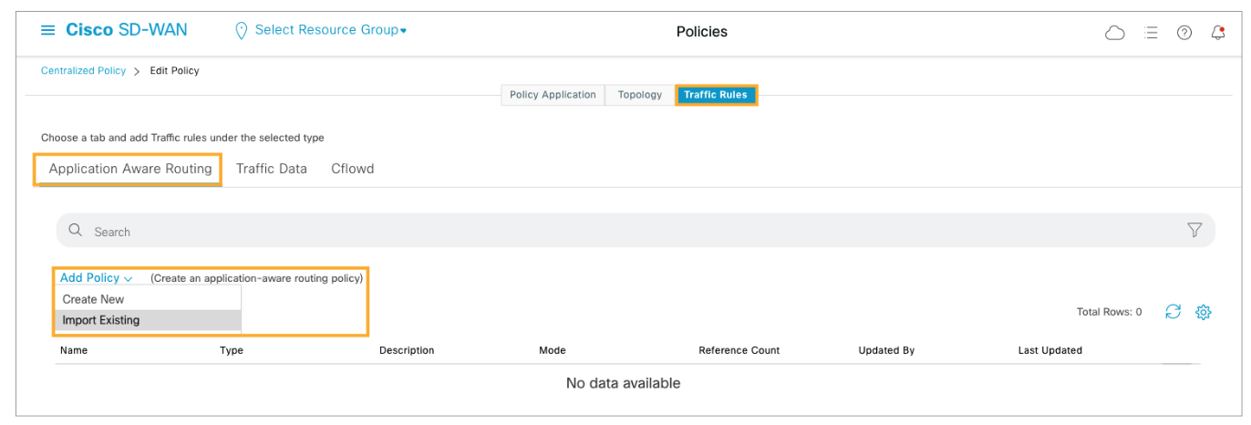Choose Import Existing from the menu
The height and width of the screenshot is (425, 1251).
click(x=100, y=320)
